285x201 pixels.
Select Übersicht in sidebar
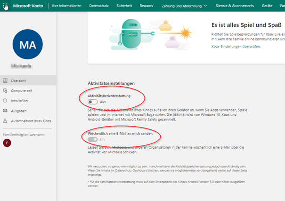pyautogui.click(x=28, y=80)
